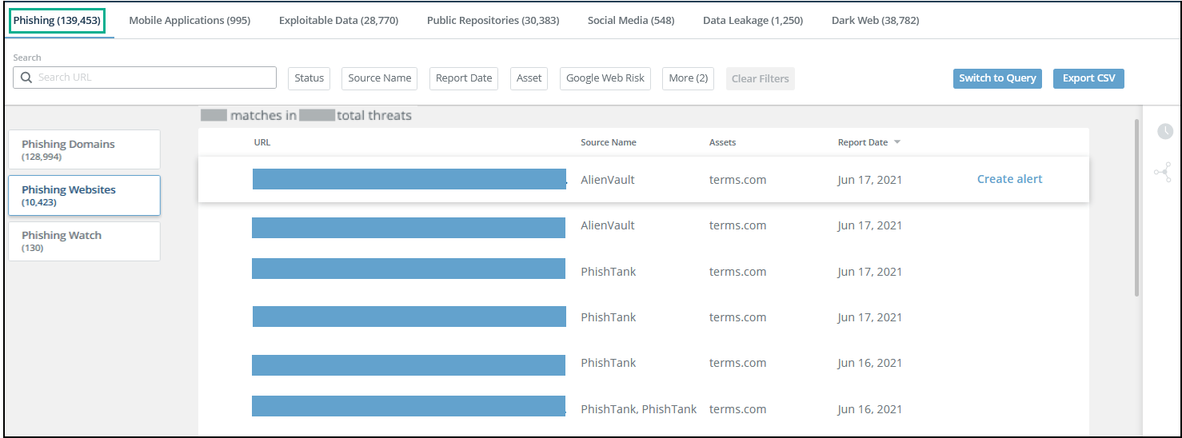Open the Dark Web tab
1182x438 pixels.
[x=875, y=21]
